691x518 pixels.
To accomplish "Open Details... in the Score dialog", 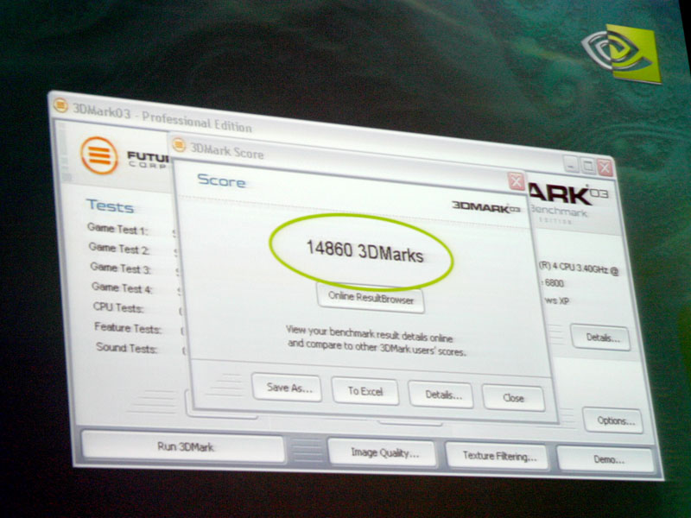I will pyautogui.click(x=441, y=395).
